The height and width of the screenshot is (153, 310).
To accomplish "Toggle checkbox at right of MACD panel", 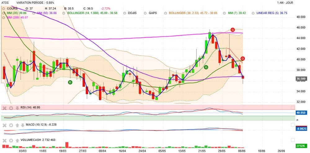I will click(293, 125).
